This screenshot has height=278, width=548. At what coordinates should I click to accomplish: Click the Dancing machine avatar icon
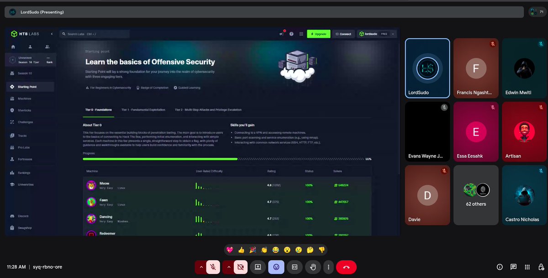91,219
